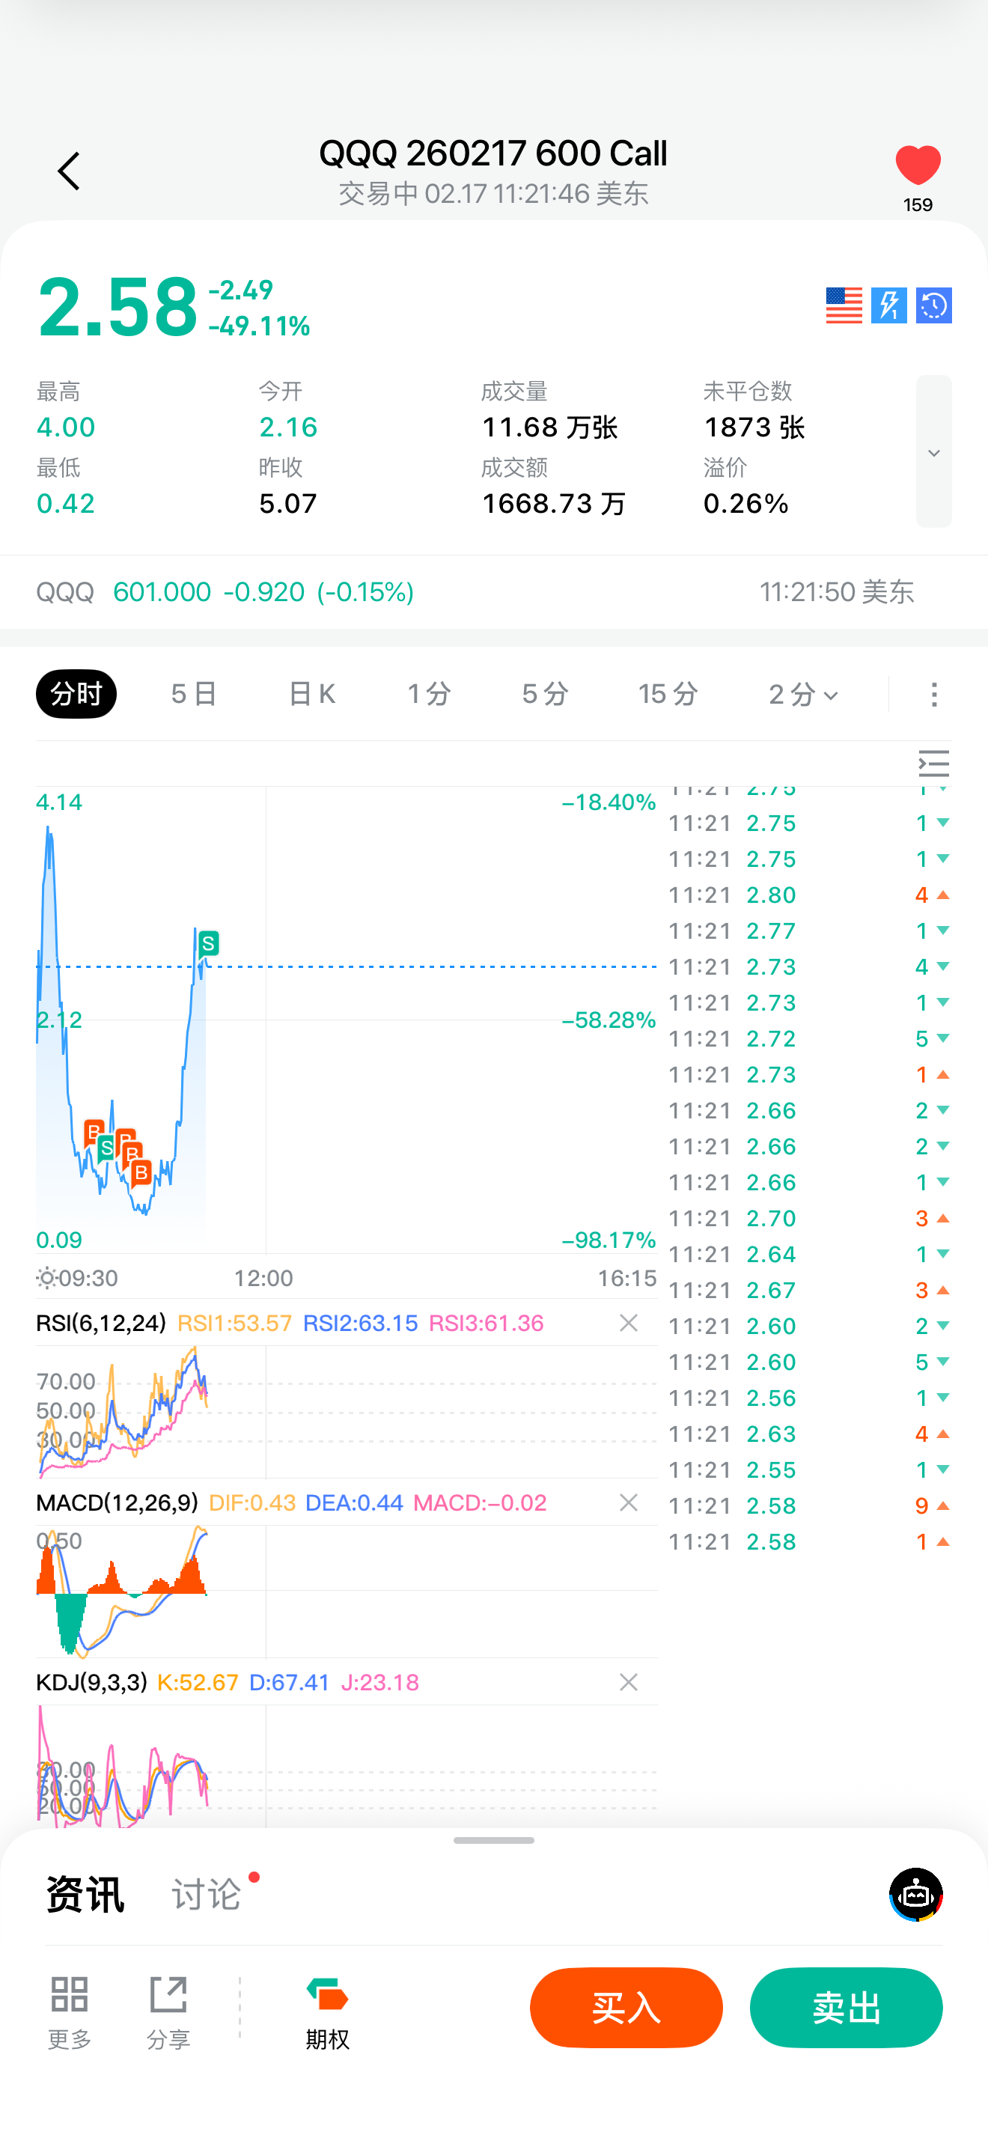
Task: Open the 2分 interval dropdown
Action: 803,693
